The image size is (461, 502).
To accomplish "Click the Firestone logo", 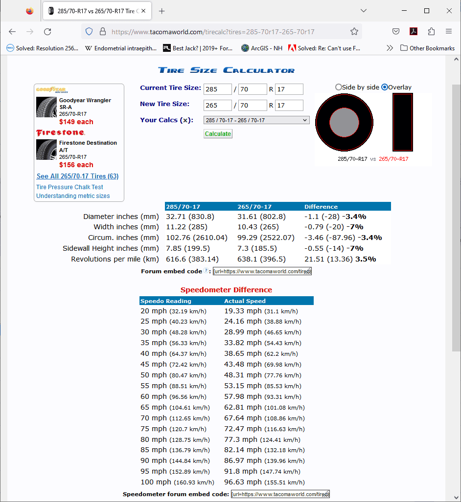I will (61, 132).
